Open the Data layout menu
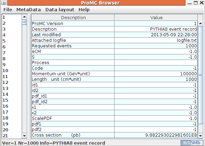205x146 pixels. (60, 10)
